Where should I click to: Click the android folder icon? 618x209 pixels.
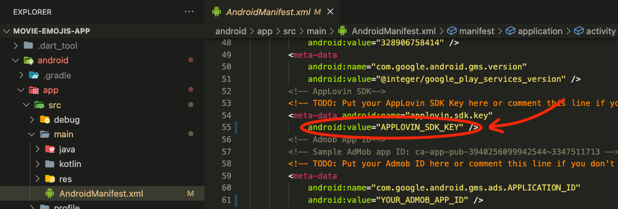pos(29,61)
